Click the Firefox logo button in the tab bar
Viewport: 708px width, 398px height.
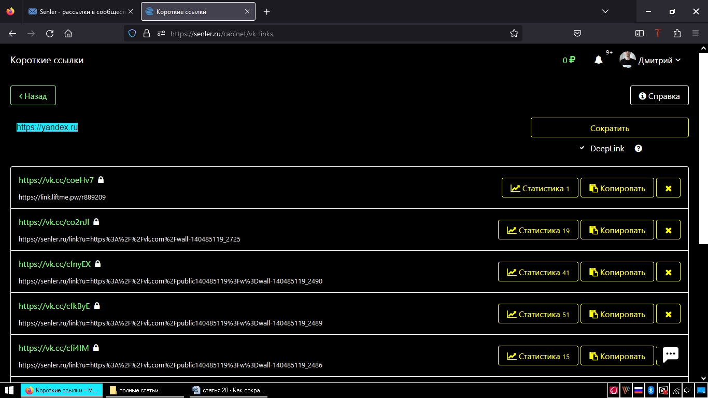pyautogui.click(x=10, y=11)
